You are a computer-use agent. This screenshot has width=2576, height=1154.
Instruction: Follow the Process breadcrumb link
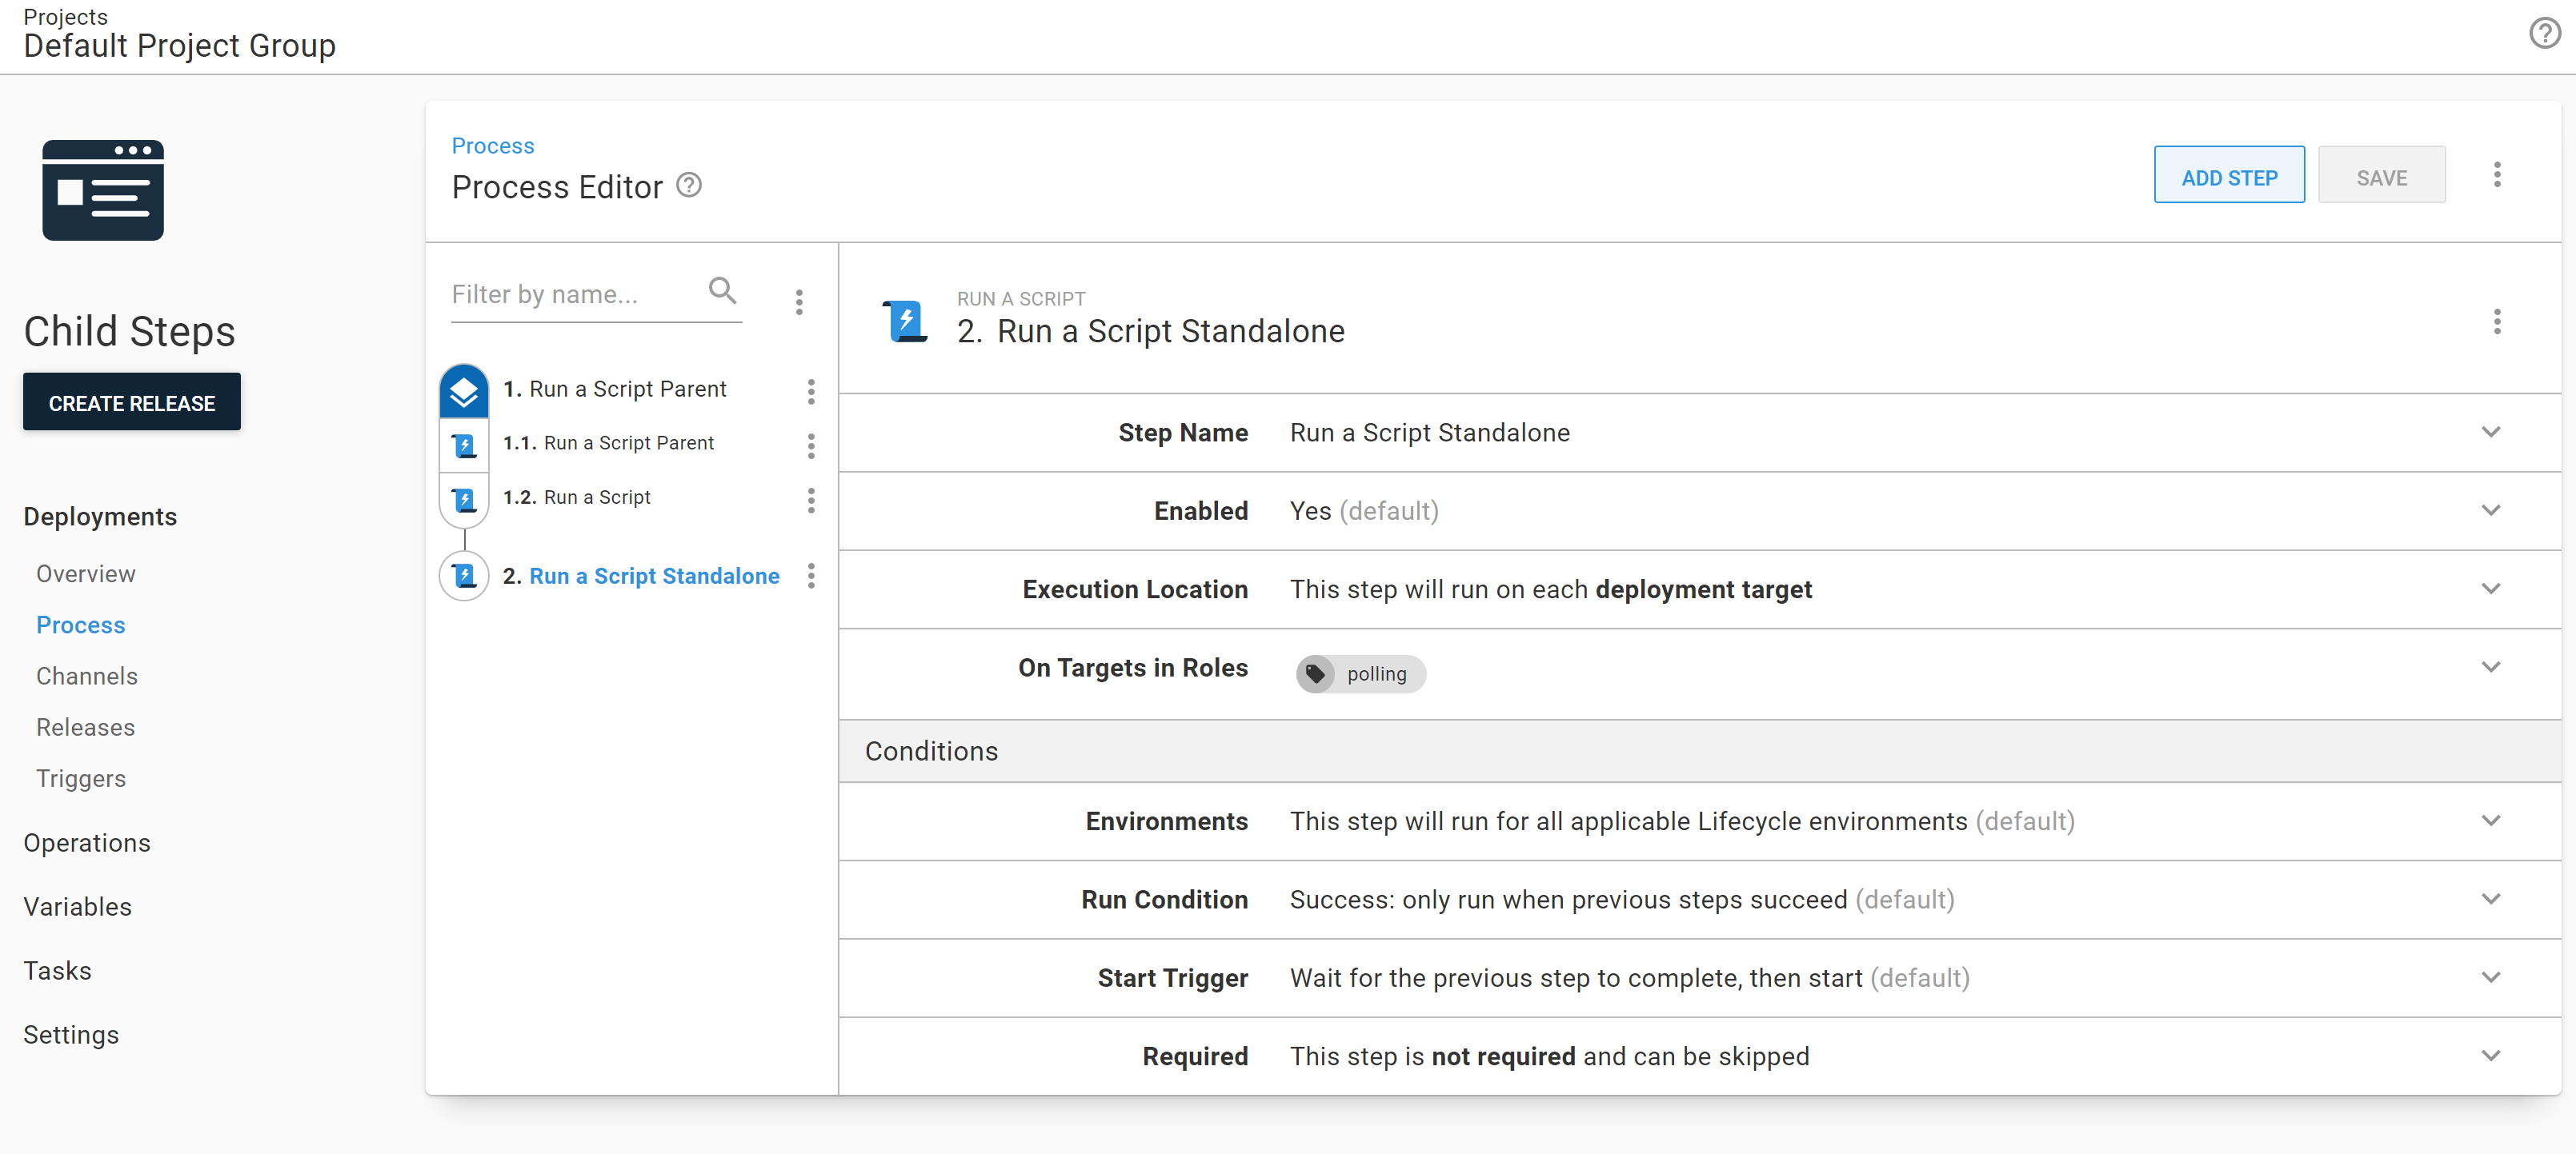click(x=493, y=146)
